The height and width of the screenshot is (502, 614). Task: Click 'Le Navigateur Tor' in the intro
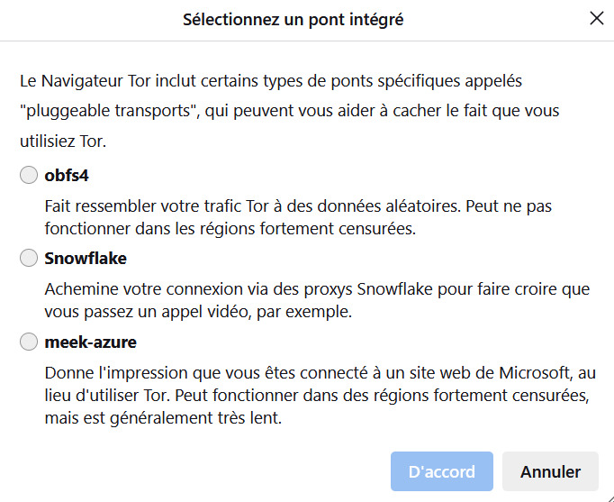click(x=85, y=81)
